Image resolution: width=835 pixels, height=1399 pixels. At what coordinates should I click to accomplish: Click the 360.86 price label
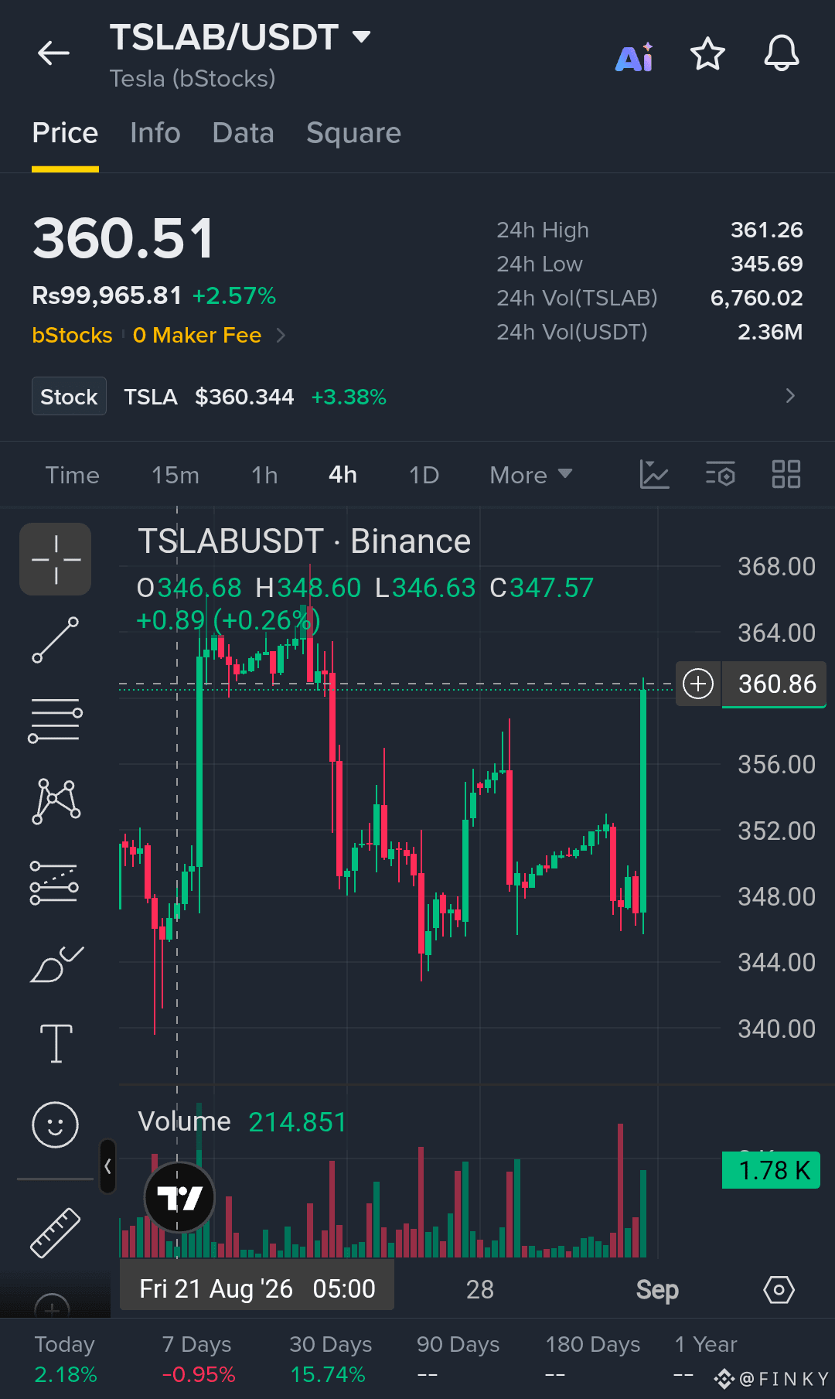tap(776, 684)
